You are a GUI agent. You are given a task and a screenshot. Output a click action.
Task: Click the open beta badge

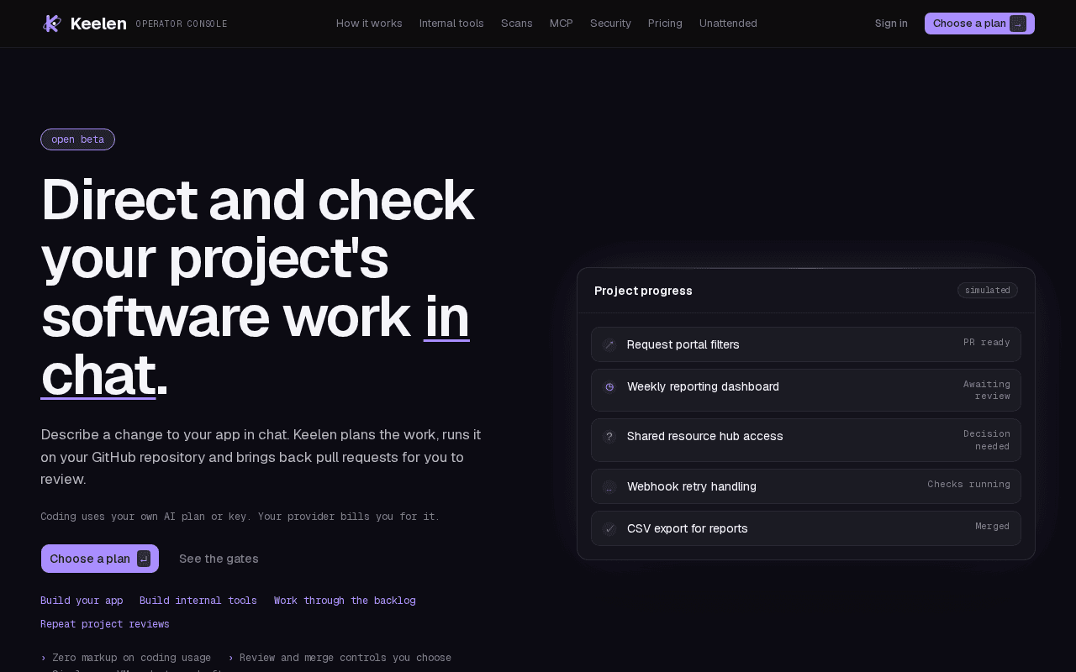point(77,139)
